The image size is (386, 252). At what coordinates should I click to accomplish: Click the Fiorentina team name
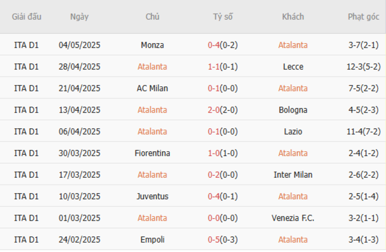(x=153, y=153)
